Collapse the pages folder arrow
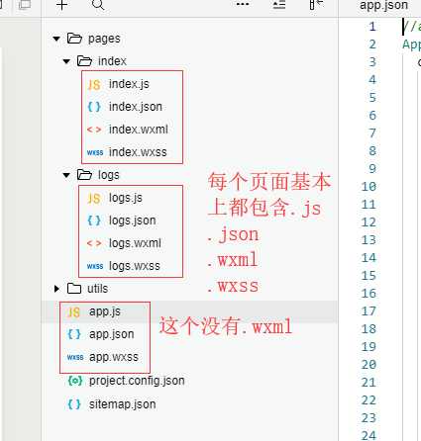This screenshot has height=441, width=421. pos(56,39)
